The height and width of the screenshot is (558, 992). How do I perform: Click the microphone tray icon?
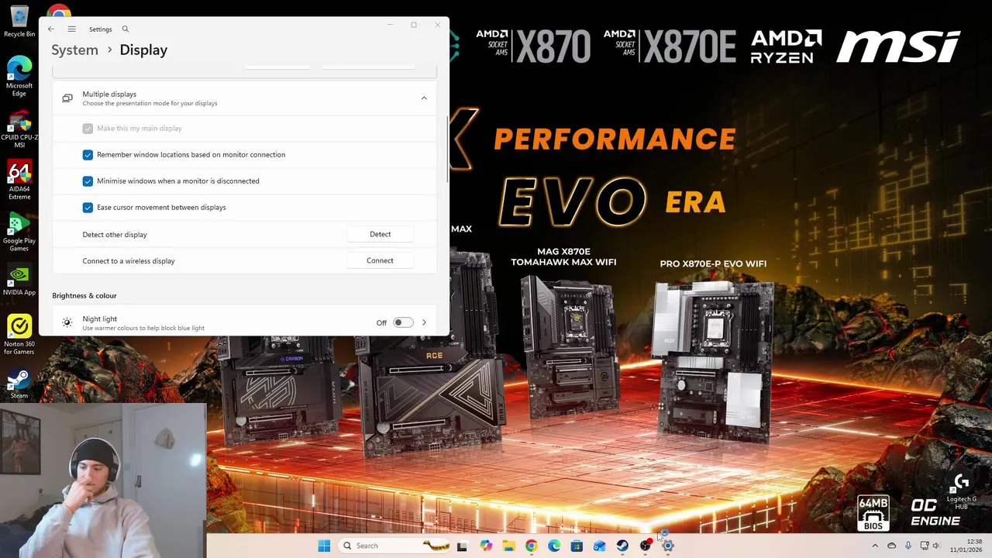click(908, 546)
